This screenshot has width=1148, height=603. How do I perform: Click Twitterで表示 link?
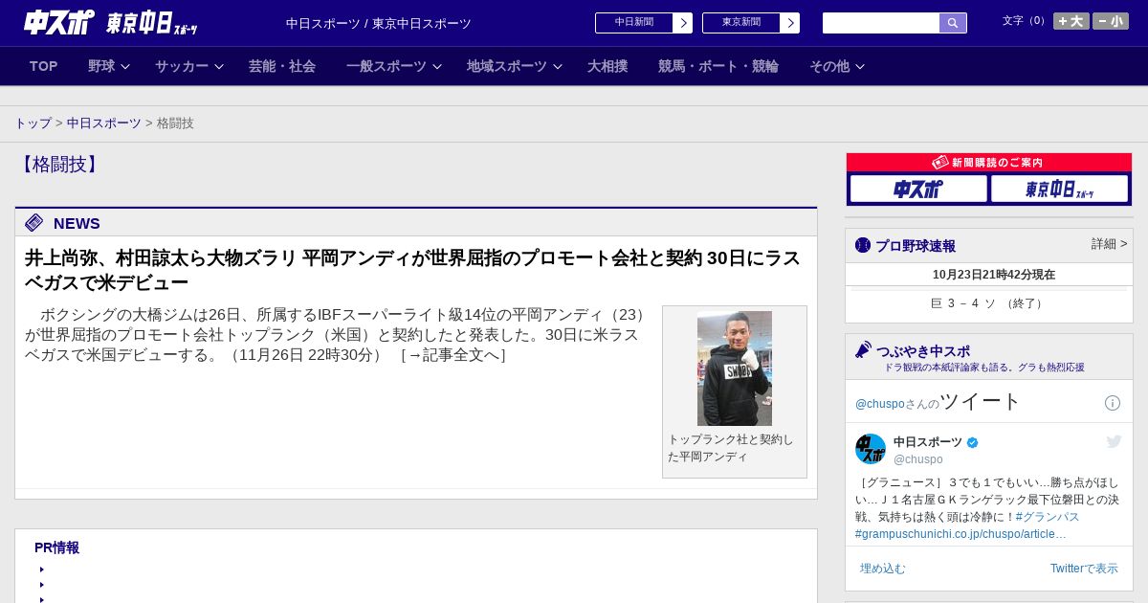(1084, 569)
